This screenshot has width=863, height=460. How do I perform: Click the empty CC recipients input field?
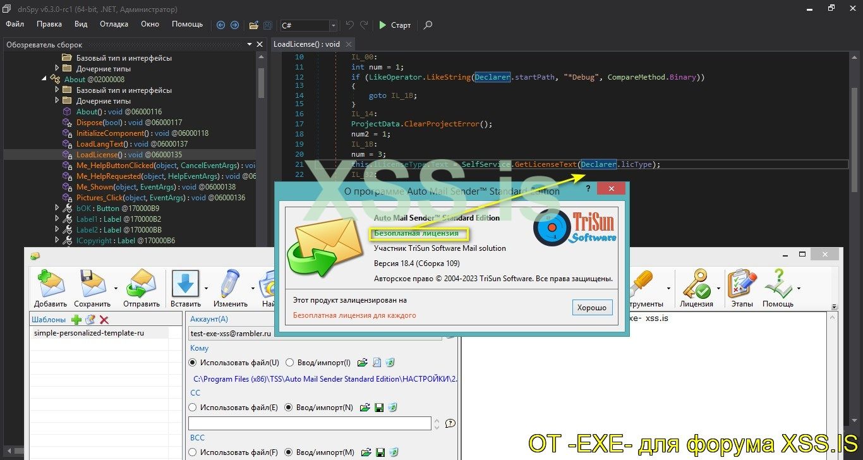click(x=310, y=423)
